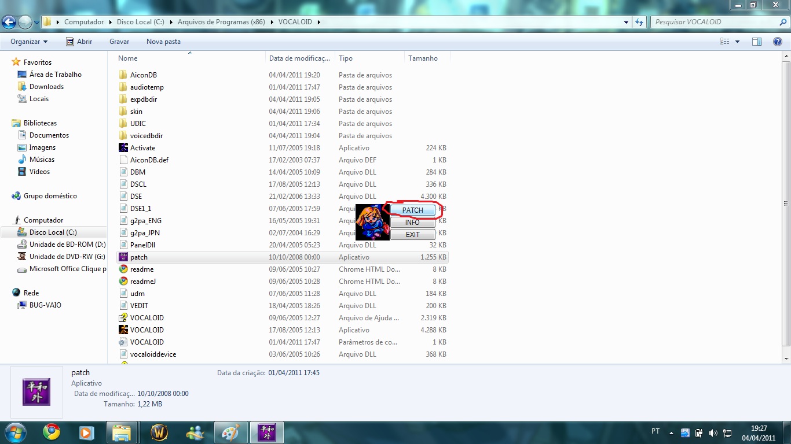Click Abrir in the toolbar

tap(79, 42)
